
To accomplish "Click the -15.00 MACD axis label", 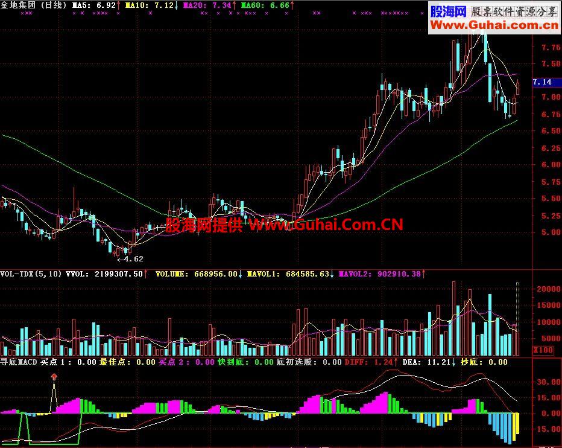I will pos(547,429).
